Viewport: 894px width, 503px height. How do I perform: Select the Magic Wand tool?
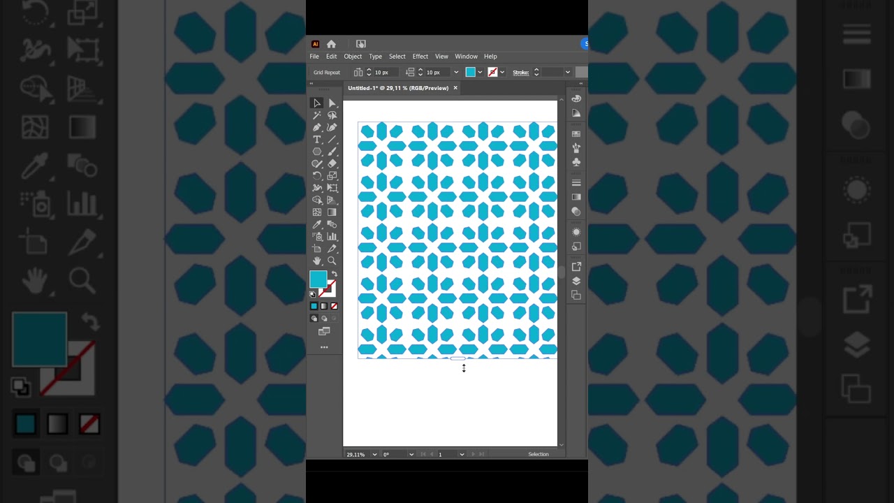coord(317,115)
